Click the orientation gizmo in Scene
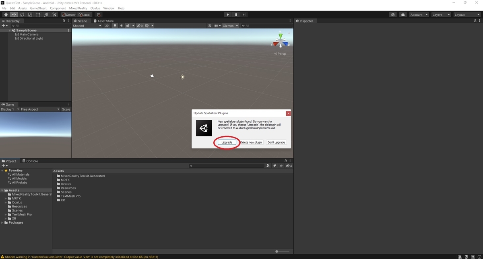Screen dimensions: 483x259 click(280, 41)
